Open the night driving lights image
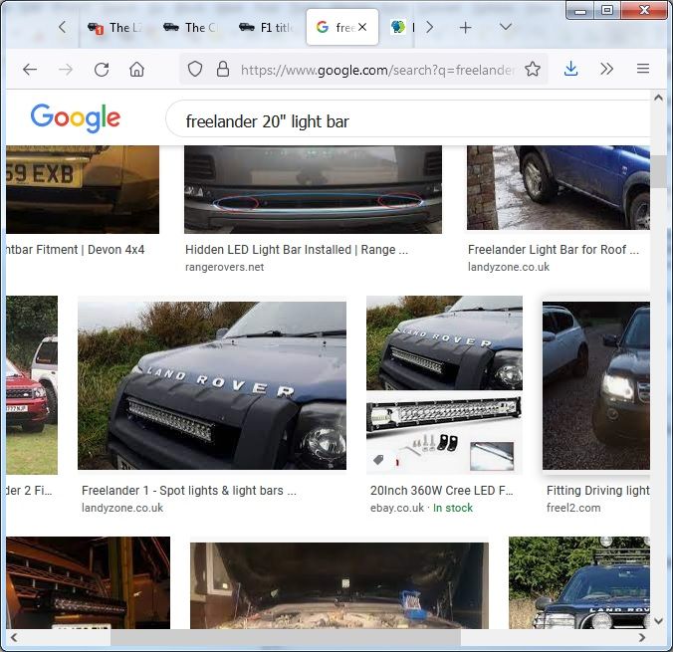673x652 pixels. coord(596,385)
